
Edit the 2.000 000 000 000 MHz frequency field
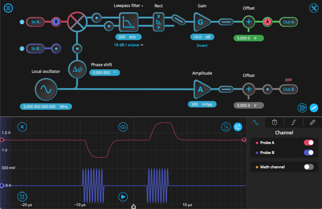pyautogui.click(x=46, y=107)
